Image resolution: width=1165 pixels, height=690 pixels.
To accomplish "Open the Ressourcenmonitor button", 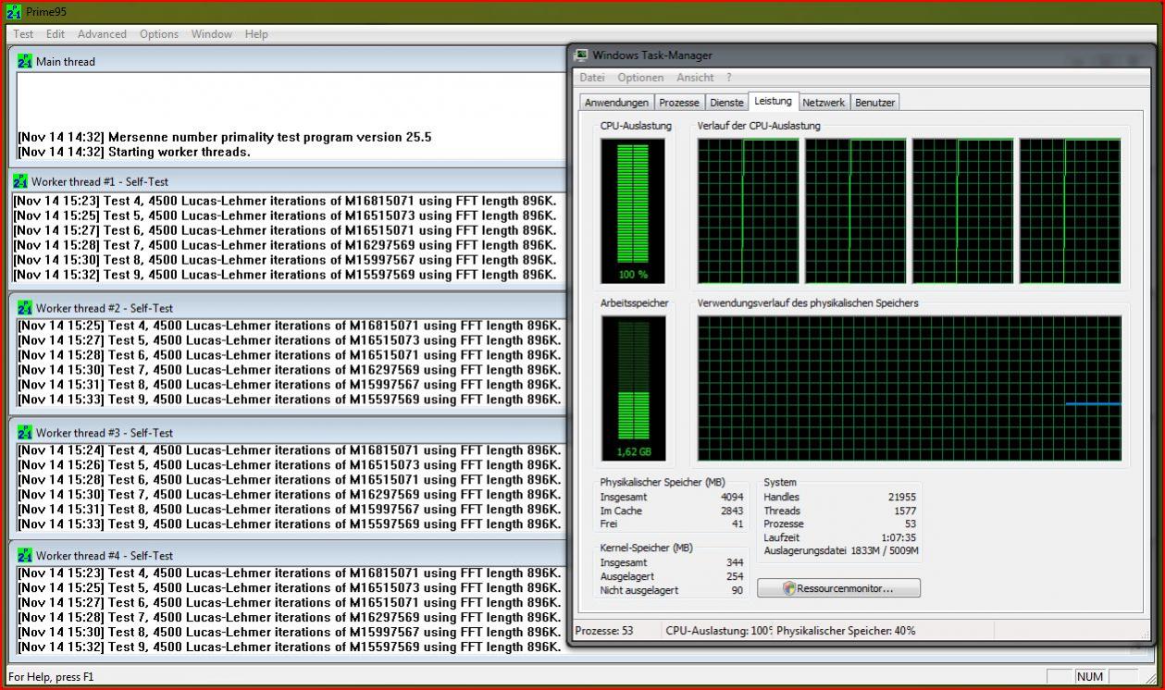I will (838, 588).
